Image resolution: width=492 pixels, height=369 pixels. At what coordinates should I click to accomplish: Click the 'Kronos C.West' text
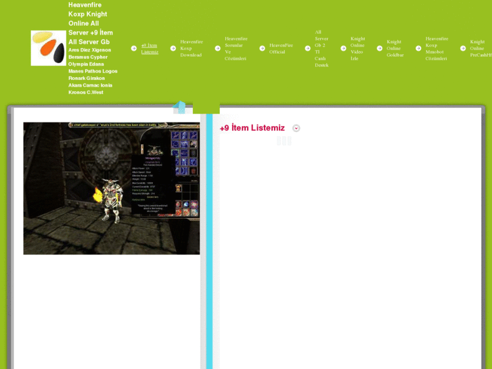(86, 92)
